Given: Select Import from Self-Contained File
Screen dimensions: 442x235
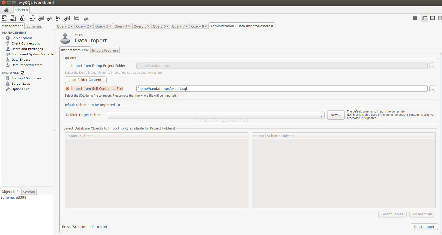Looking at the screenshot, I should coord(94,88).
